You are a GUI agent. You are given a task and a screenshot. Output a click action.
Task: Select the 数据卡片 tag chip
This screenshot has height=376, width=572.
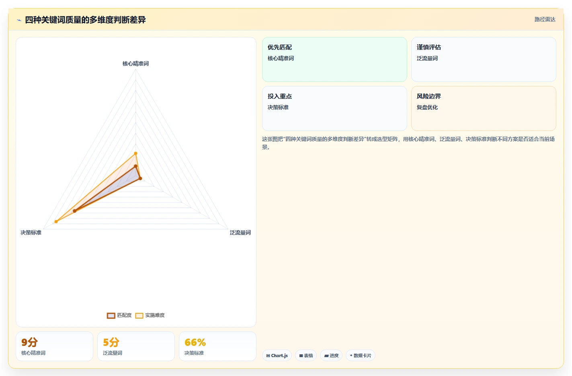[x=361, y=356]
